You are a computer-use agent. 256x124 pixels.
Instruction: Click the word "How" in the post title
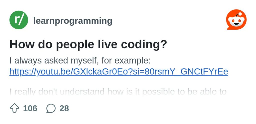[x=22, y=44]
